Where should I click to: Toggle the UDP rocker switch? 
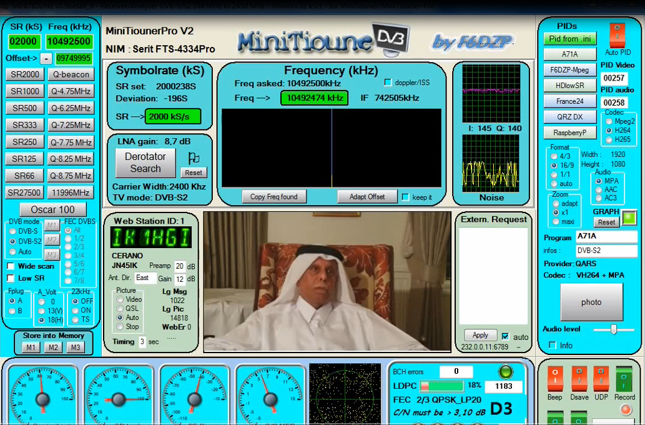pos(601,379)
